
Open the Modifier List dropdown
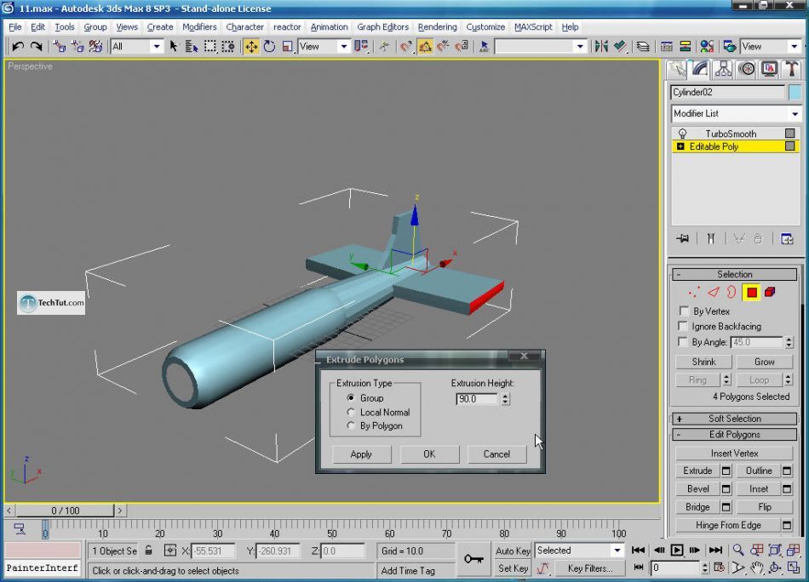(x=736, y=113)
